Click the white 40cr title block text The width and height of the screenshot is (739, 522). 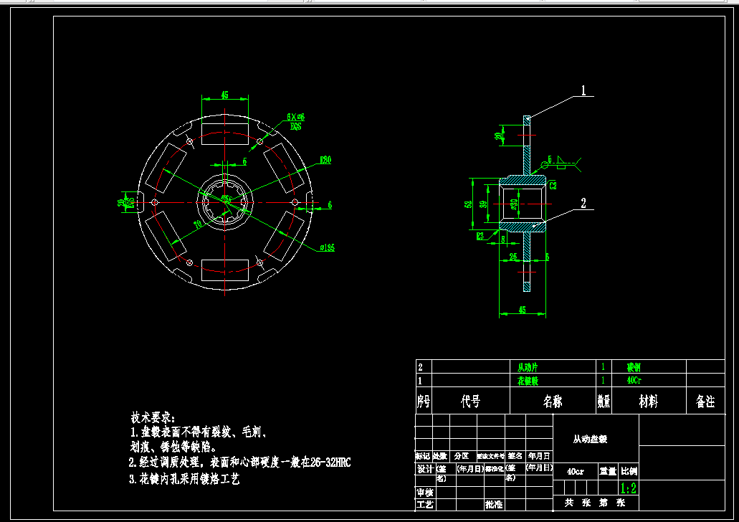pos(575,471)
